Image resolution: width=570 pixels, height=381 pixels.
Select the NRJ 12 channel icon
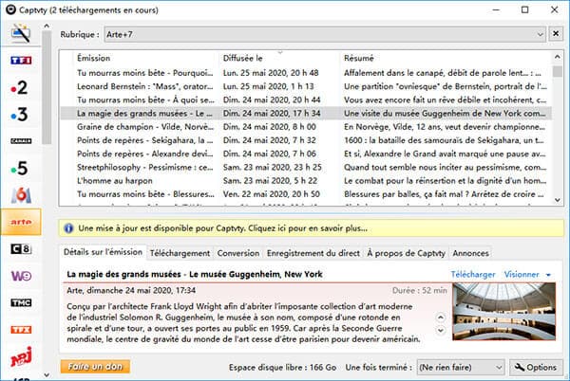click(x=21, y=356)
